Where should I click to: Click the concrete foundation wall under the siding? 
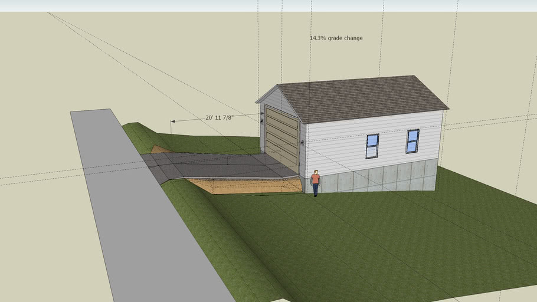click(x=378, y=177)
